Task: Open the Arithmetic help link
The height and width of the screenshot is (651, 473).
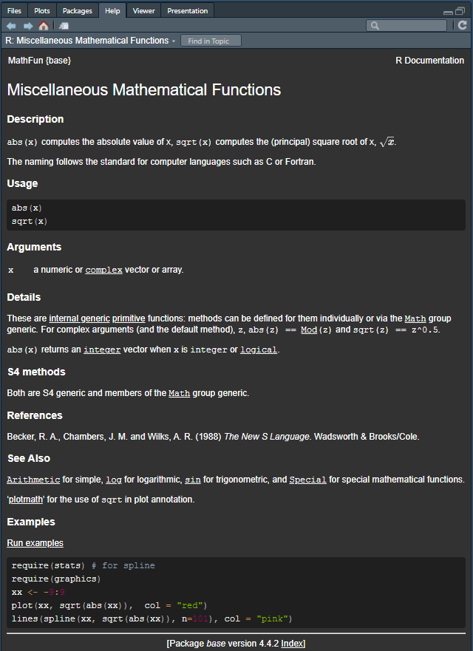Action: click(33, 480)
